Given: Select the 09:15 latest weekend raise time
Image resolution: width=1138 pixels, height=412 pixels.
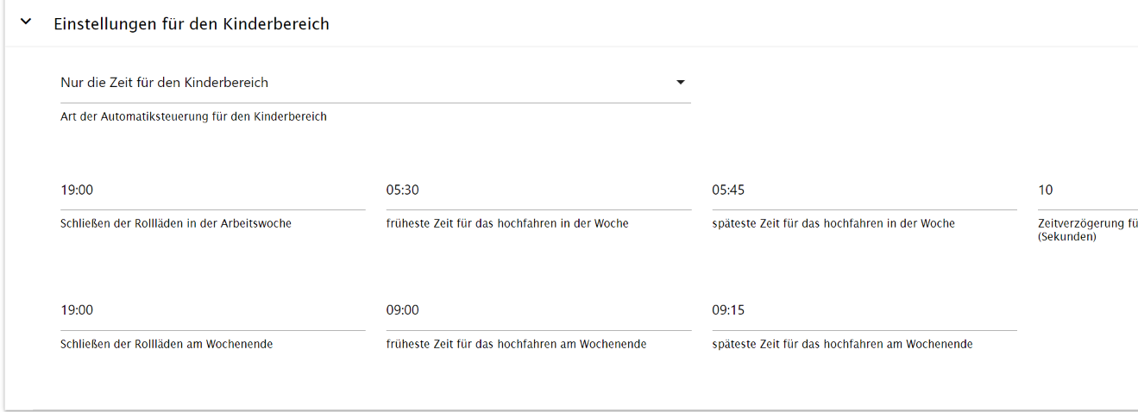Looking at the screenshot, I should pos(865,311).
